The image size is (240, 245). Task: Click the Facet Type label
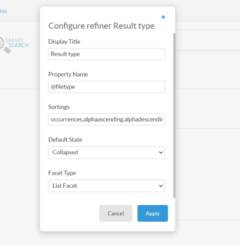click(x=62, y=173)
